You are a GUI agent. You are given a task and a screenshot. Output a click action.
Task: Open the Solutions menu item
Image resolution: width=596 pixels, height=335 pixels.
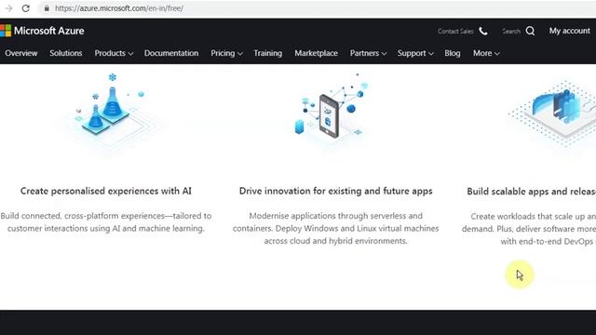click(66, 53)
